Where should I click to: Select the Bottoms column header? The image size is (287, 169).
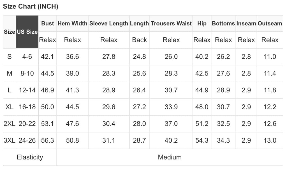coord(223,24)
